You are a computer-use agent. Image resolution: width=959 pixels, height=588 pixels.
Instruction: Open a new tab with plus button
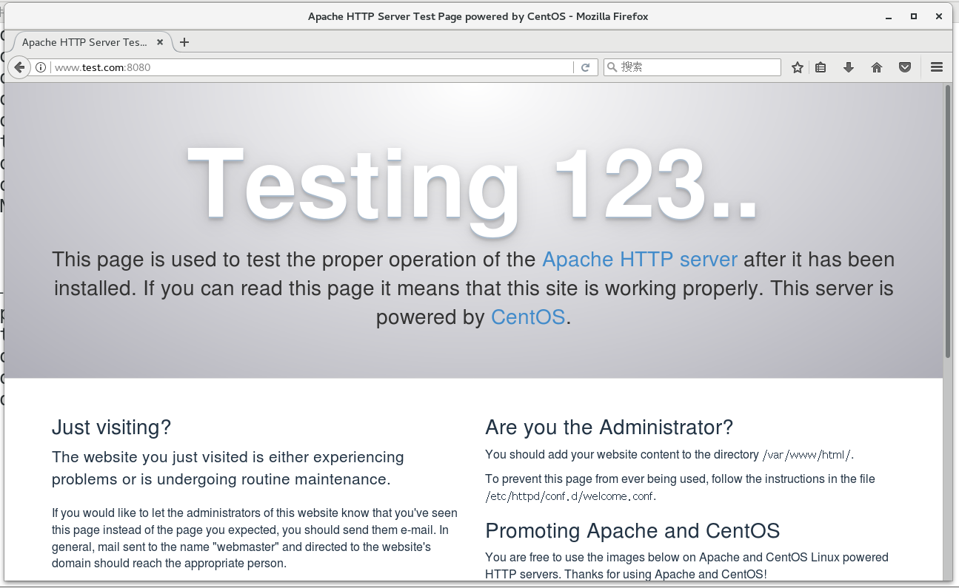tap(184, 42)
